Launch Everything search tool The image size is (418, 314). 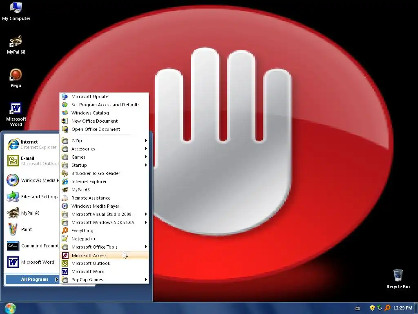click(x=104, y=231)
